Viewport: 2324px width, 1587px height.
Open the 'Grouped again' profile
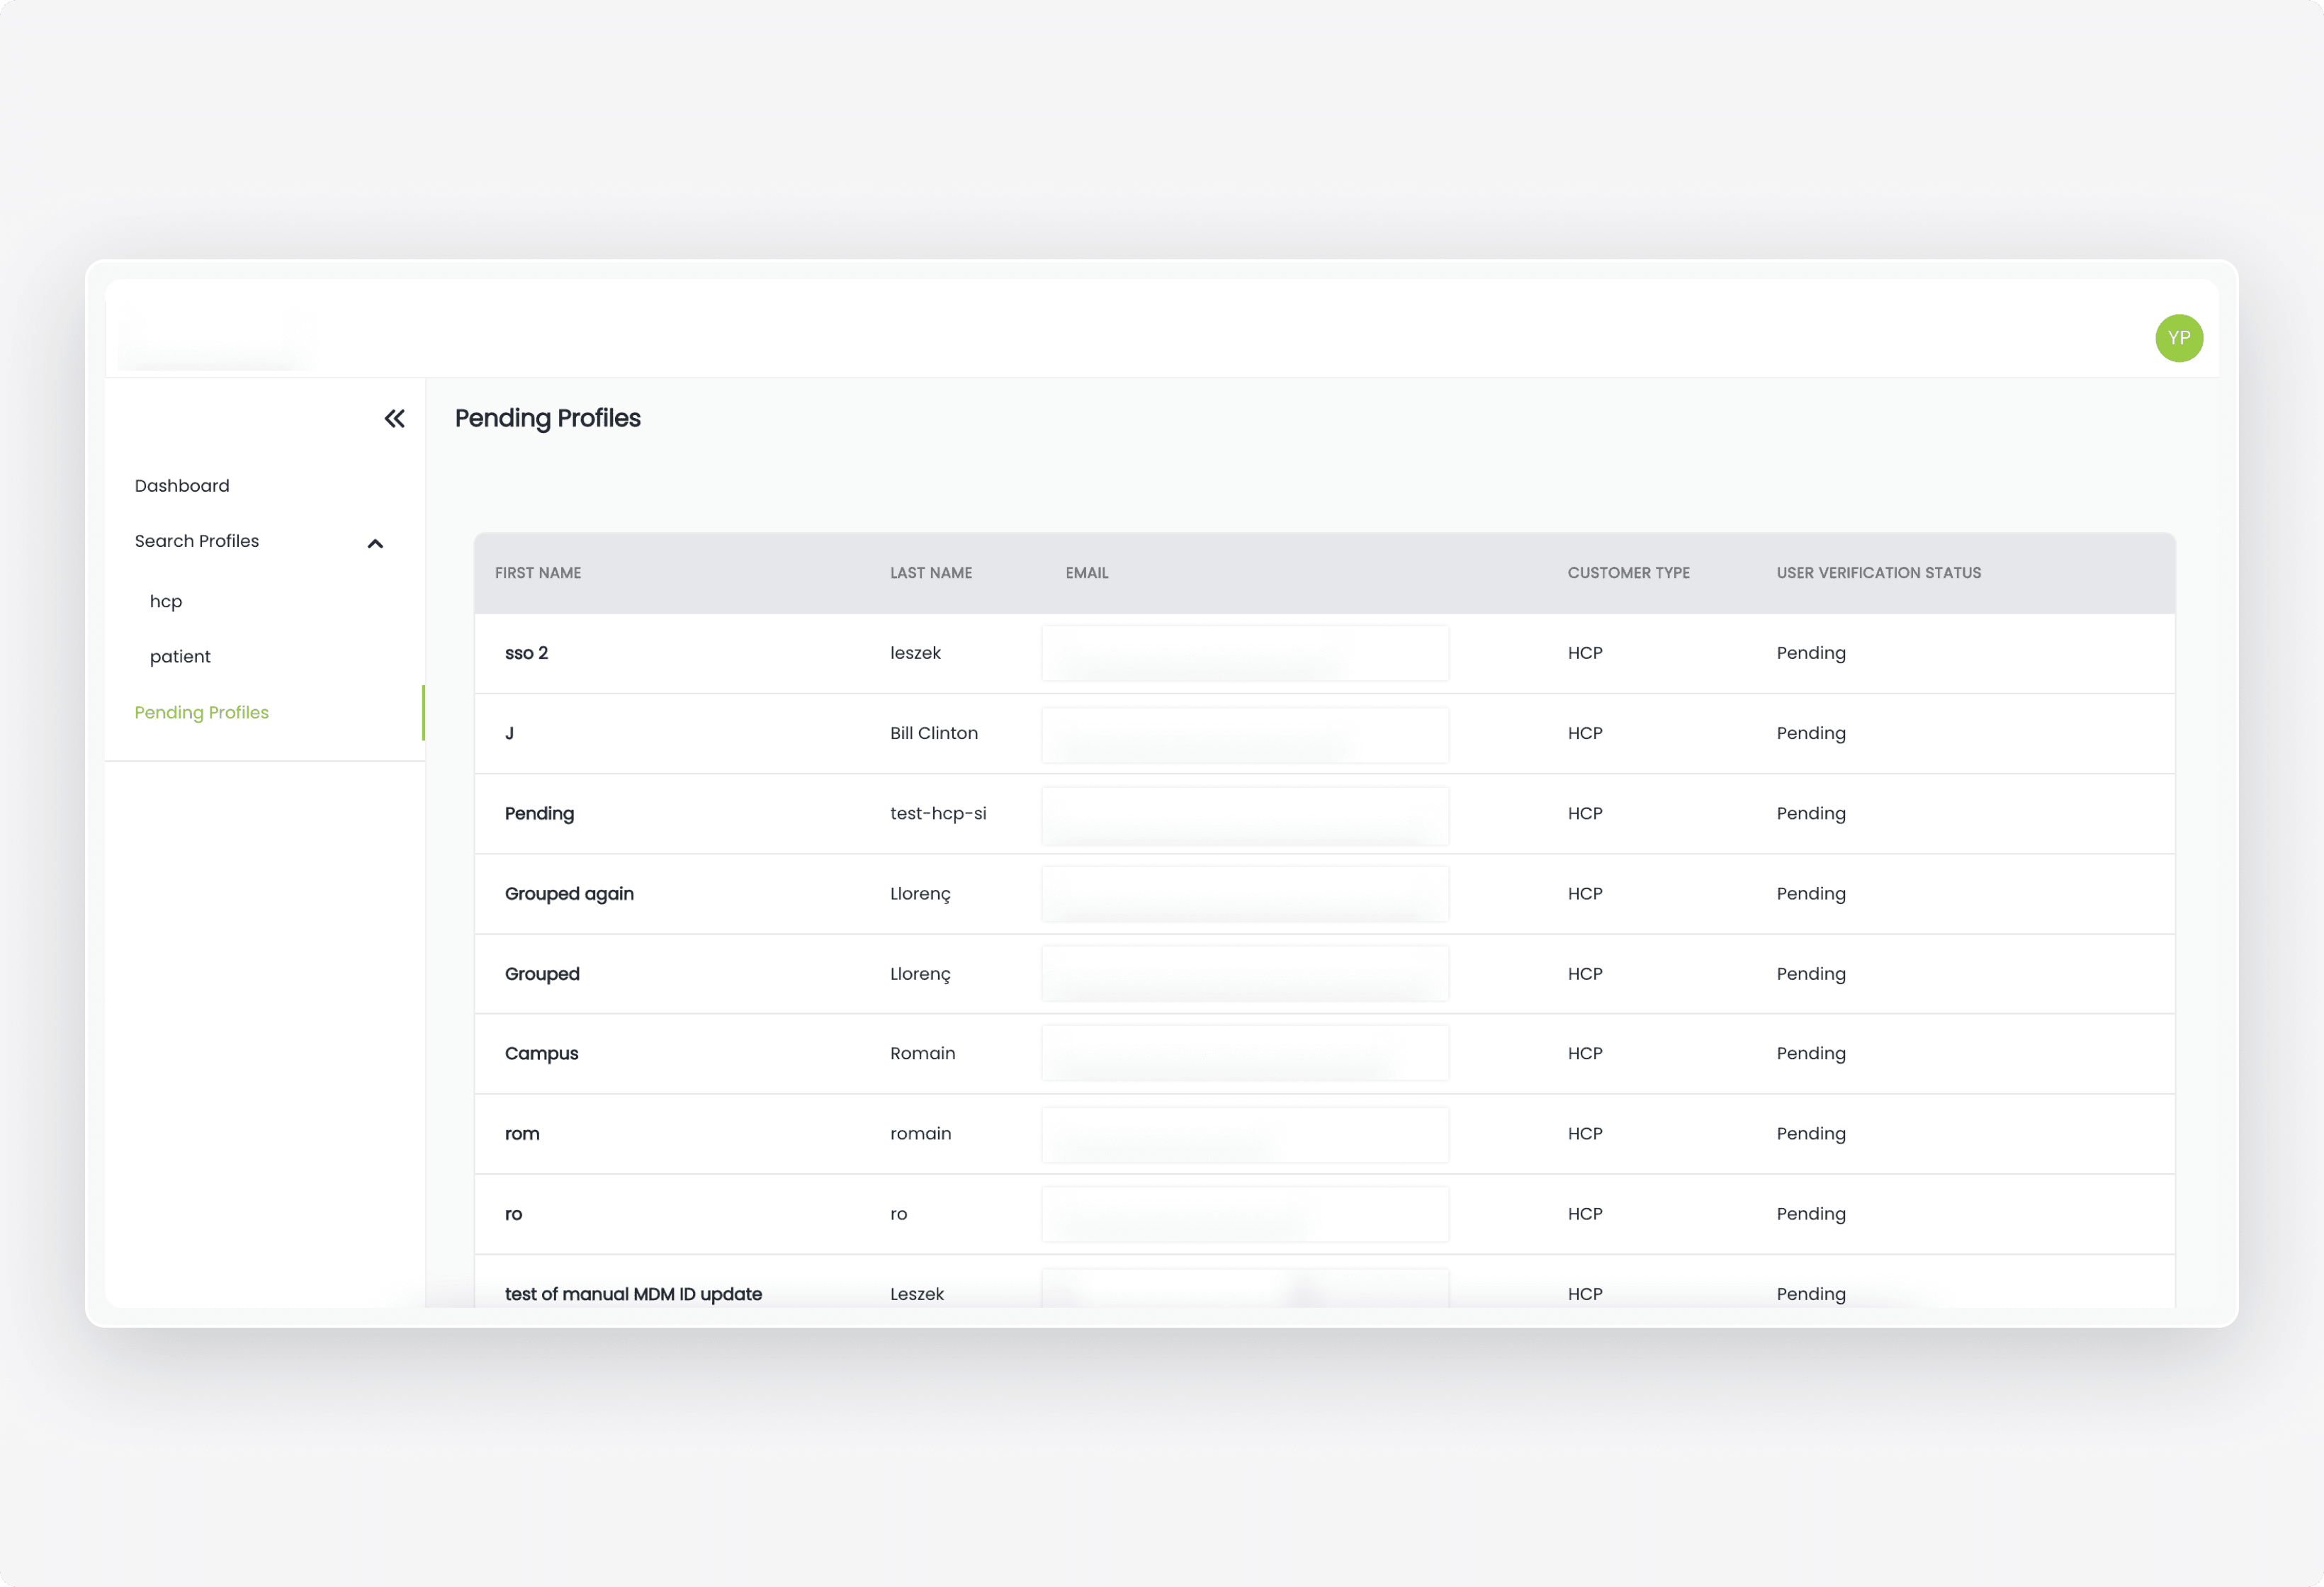[569, 894]
